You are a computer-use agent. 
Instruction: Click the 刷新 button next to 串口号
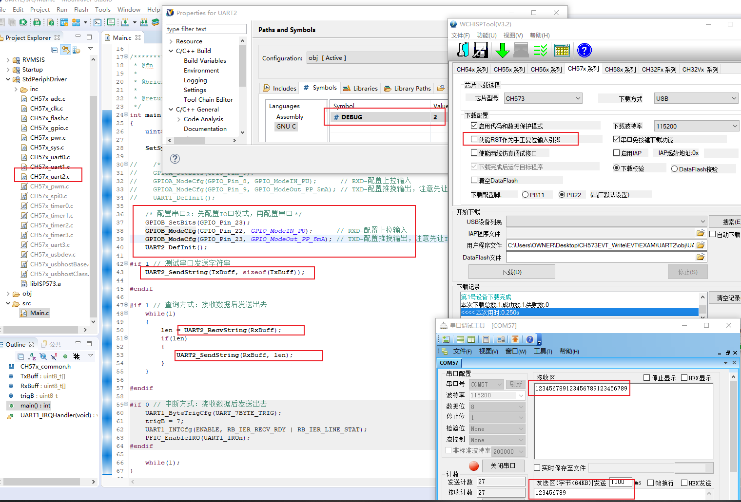click(516, 384)
